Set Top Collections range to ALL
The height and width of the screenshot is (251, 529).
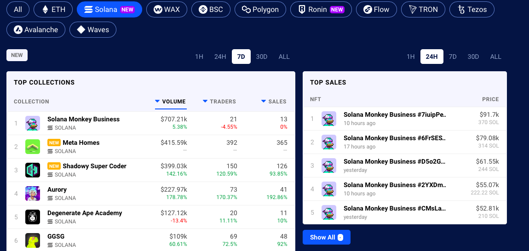[284, 57]
